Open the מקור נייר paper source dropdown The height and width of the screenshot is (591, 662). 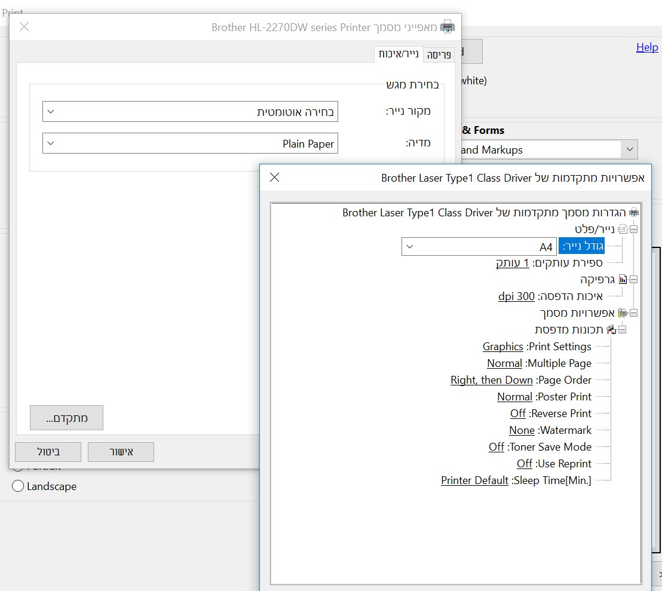[x=190, y=111]
